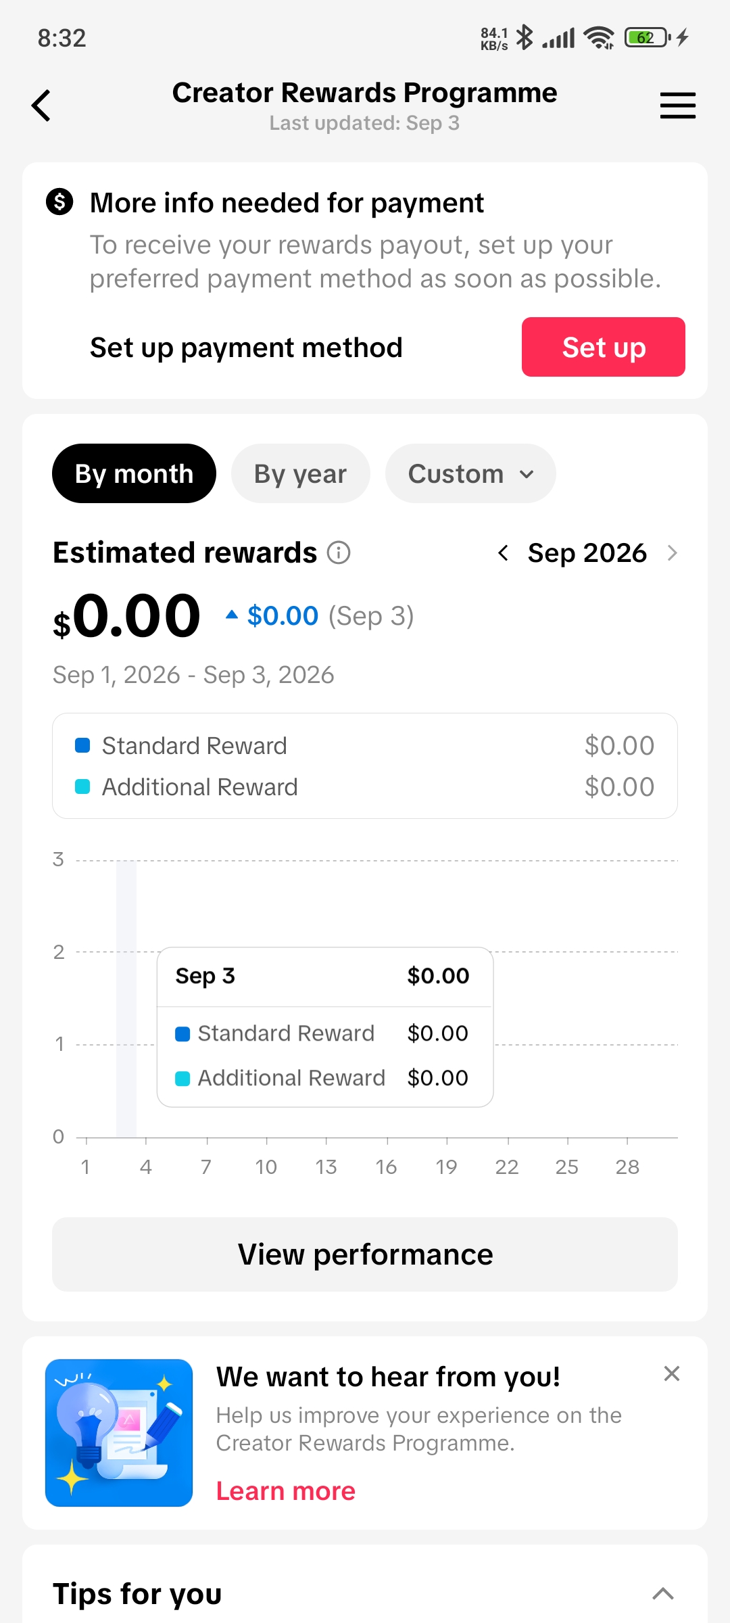This screenshot has height=1623, width=730.
Task: Tap the dollar icon beside More info needed
Action: (59, 202)
